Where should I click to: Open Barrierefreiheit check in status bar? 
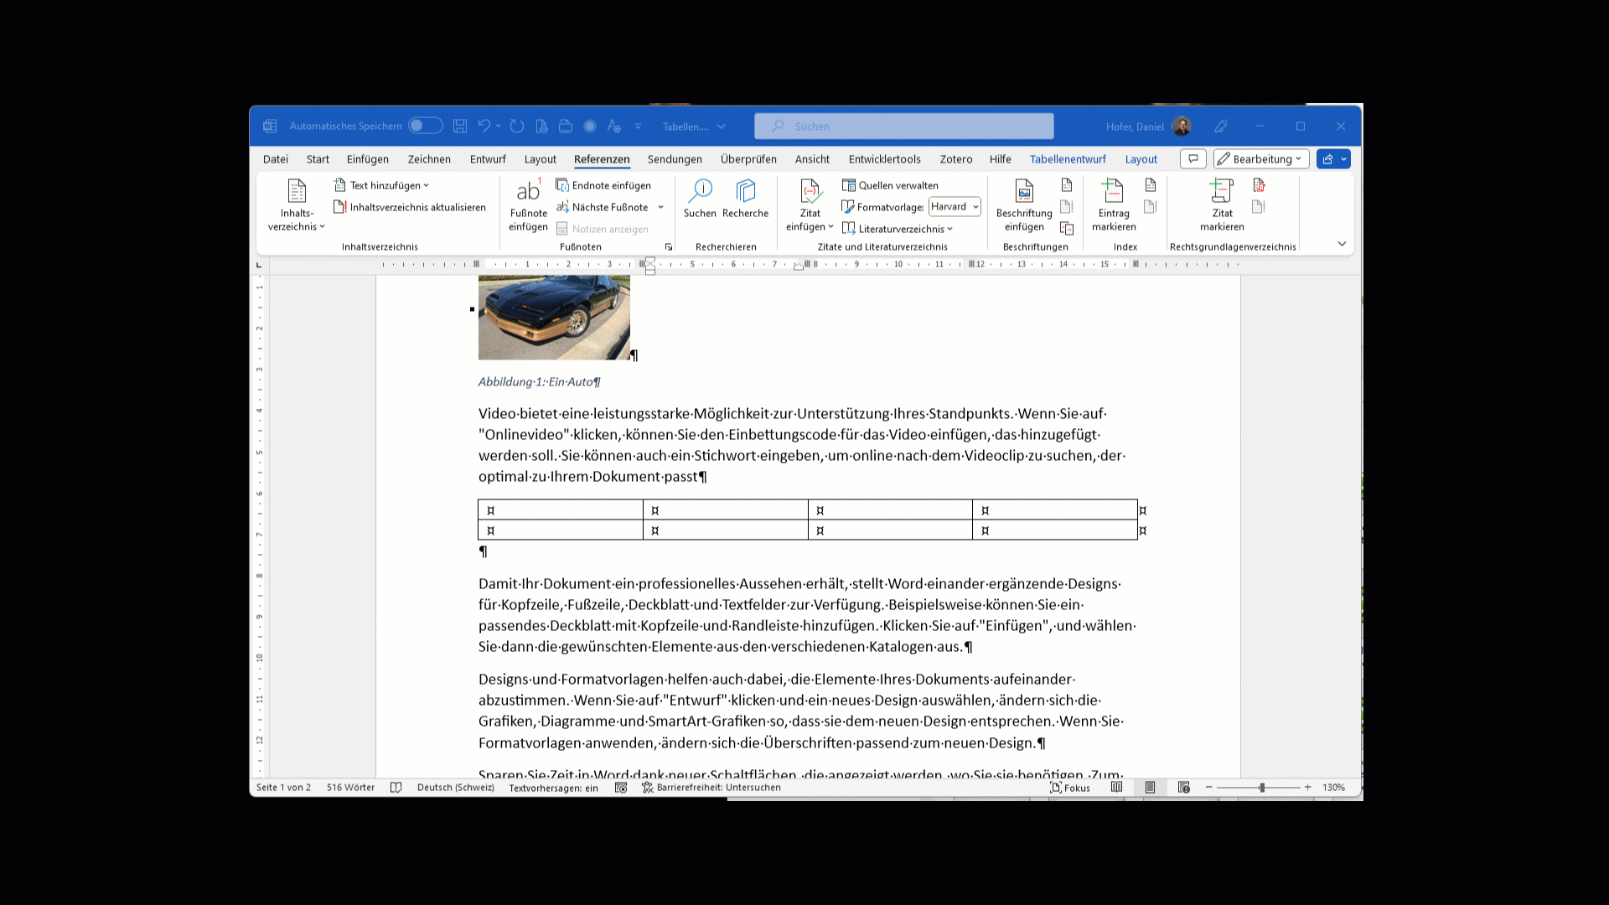[711, 788]
